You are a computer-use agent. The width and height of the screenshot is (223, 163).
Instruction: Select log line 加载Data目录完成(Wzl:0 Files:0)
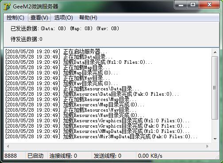tap(79, 62)
